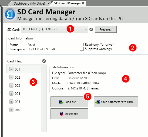Open the SD Card drive dropdown
148x137 pixels.
(x=55, y=29)
